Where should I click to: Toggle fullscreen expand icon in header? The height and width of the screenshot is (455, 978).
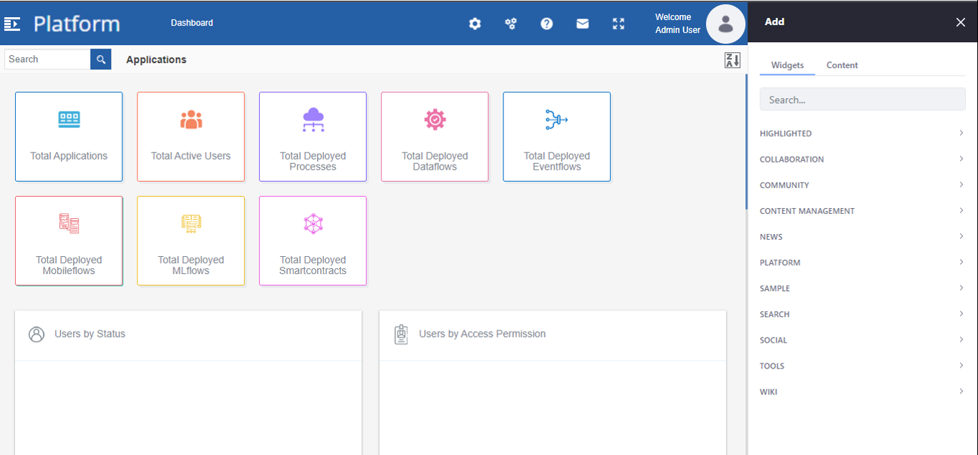pos(619,24)
